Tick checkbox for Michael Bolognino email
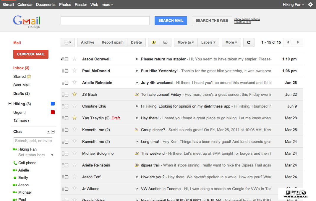The image size is (316, 201). pyautogui.click(x=67, y=154)
